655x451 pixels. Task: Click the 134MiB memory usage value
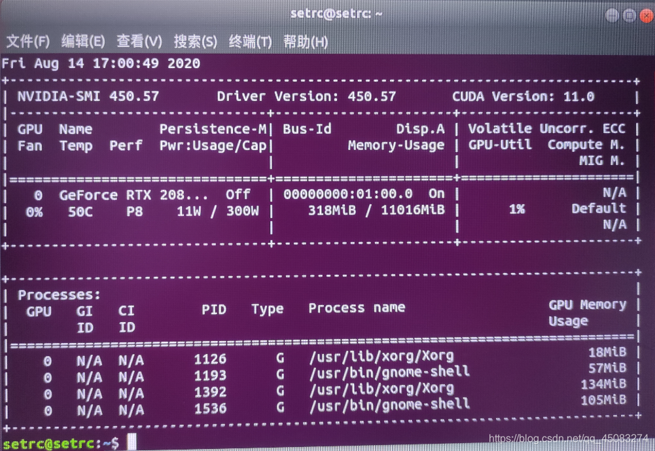[603, 384]
